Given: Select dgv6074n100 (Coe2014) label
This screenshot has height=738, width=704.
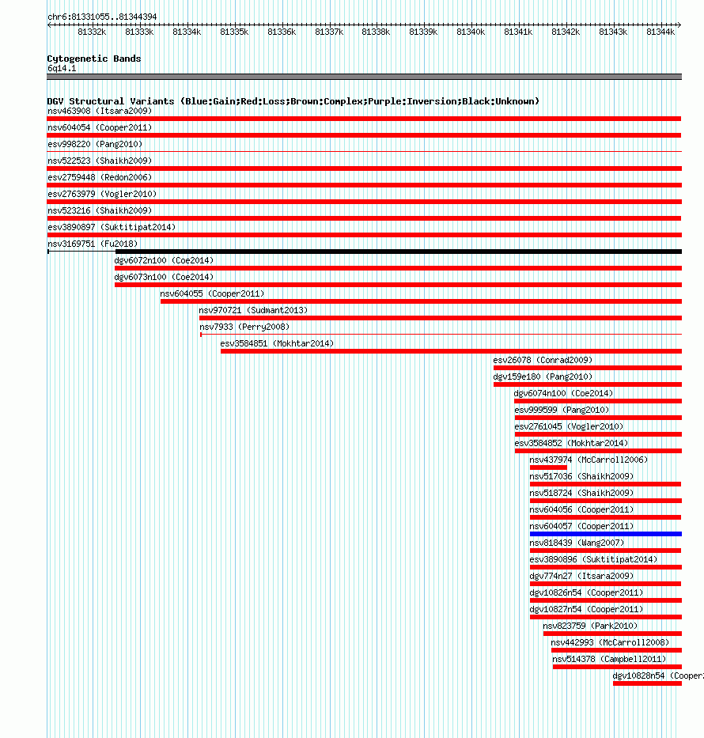Looking at the screenshot, I should tap(564, 393).
